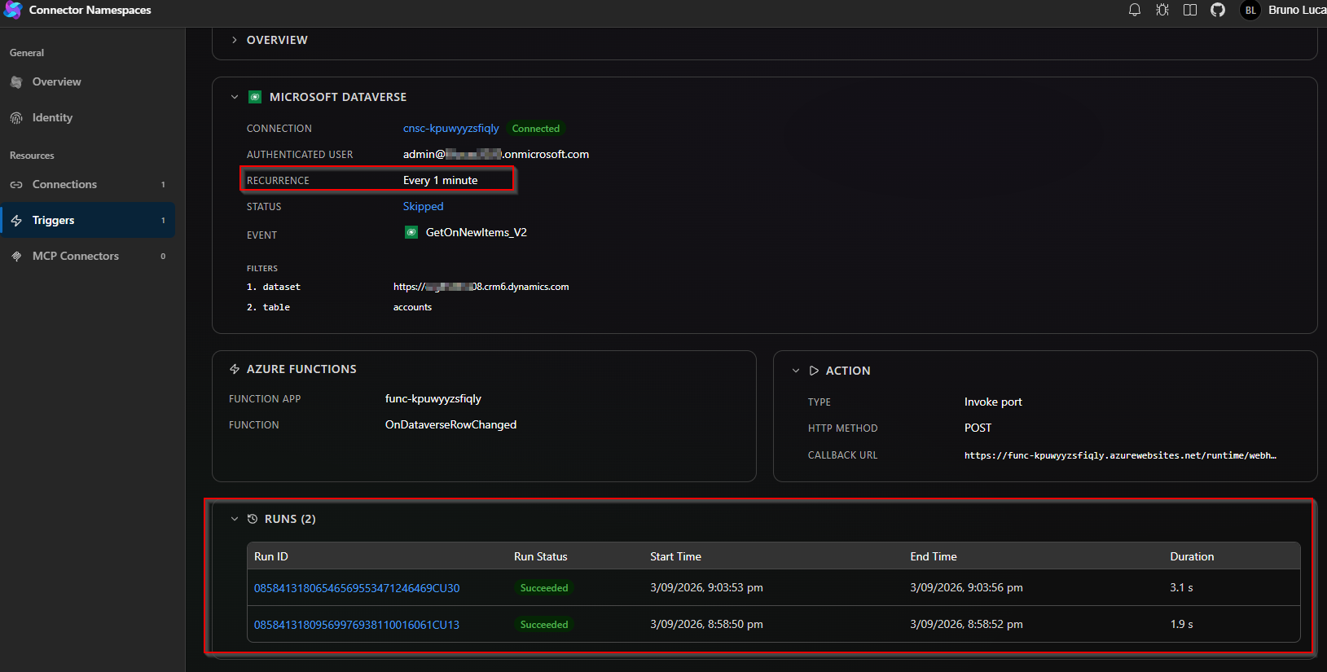
Task: Click the Start Time column header
Action: click(x=675, y=557)
